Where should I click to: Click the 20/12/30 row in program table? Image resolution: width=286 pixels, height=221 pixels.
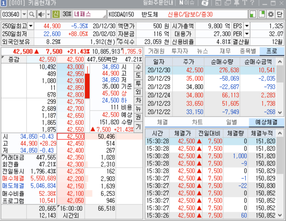click(x=211, y=70)
